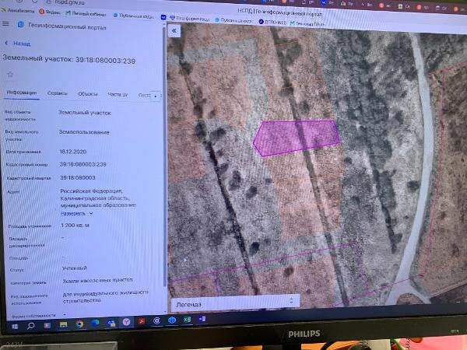Viewport: 467px width, 350px height.
Task: Open the VK bookmark icon
Action: click(163, 17)
